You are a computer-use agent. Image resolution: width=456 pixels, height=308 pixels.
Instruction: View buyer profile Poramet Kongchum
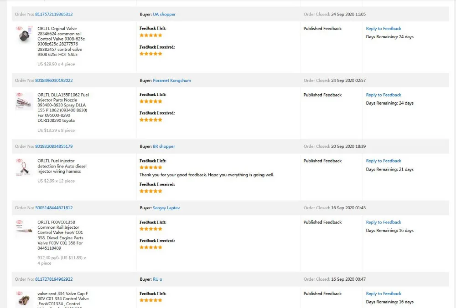click(x=172, y=81)
